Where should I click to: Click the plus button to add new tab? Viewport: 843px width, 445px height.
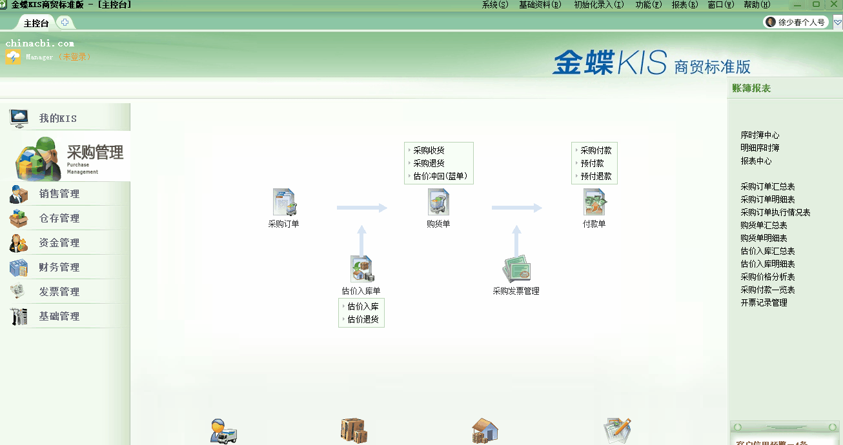pos(65,21)
